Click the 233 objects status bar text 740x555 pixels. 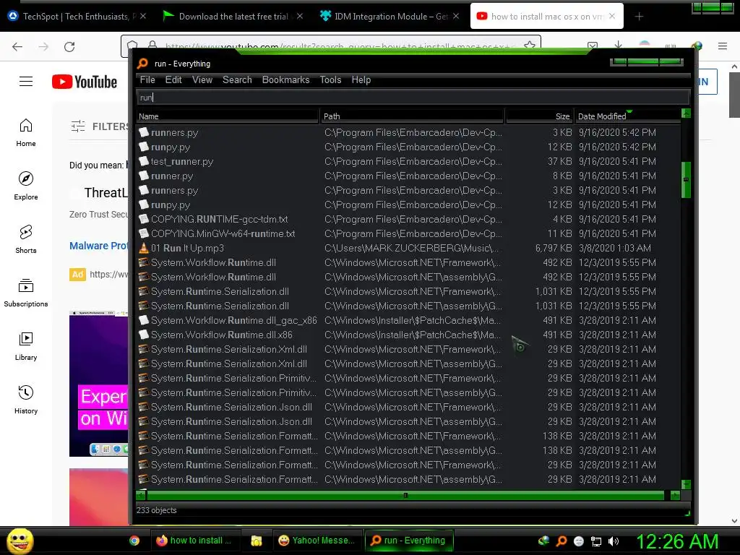click(x=156, y=510)
